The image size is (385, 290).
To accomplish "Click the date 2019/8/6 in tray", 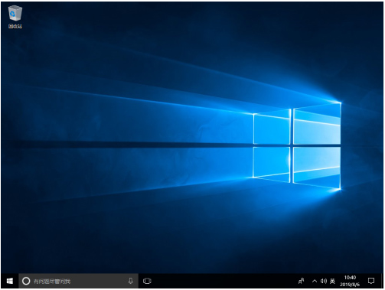I will coord(350,284).
